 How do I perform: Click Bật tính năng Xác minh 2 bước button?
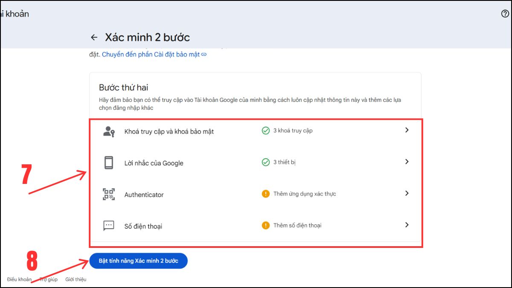pos(138,261)
